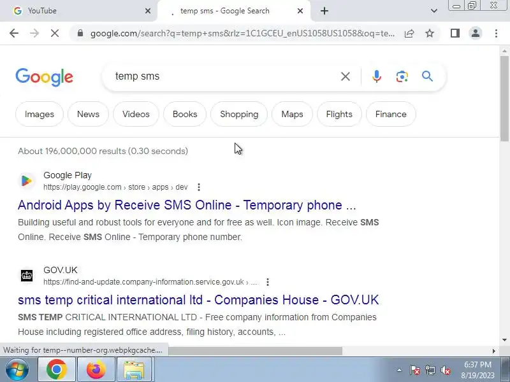Click the vertical scrollbar thumb

tap(504, 99)
